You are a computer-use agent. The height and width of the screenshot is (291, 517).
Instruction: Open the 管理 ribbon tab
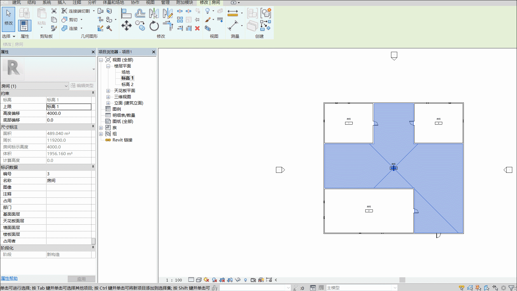pos(165,3)
